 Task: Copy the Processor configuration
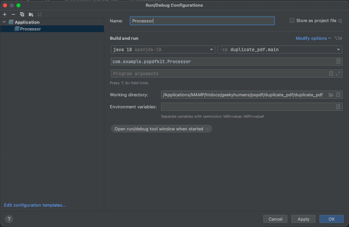[x=22, y=14]
